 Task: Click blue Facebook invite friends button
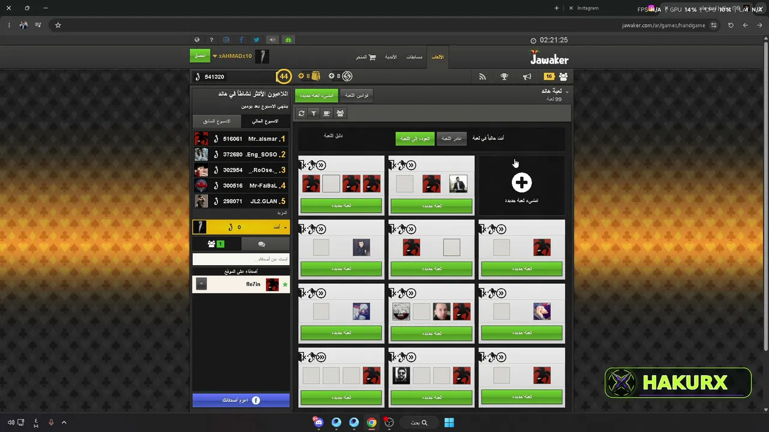click(241, 400)
